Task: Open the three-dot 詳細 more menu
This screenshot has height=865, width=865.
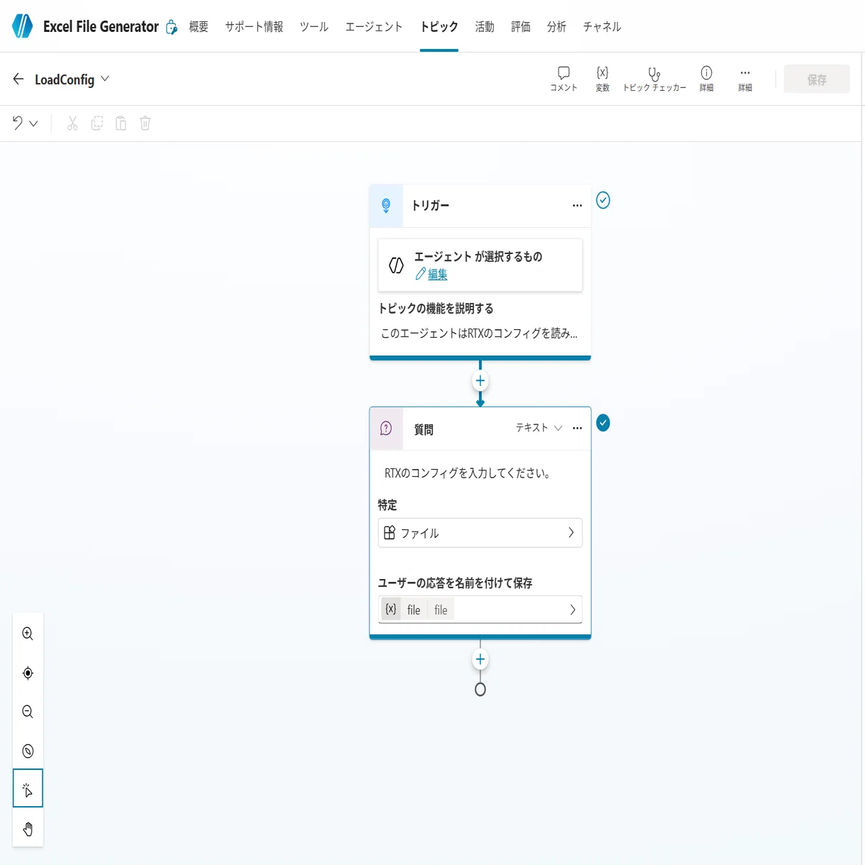Action: 745,79
